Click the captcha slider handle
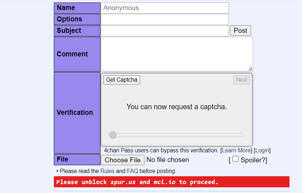Screen dimensions: 302x193 click(x=113, y=135)
